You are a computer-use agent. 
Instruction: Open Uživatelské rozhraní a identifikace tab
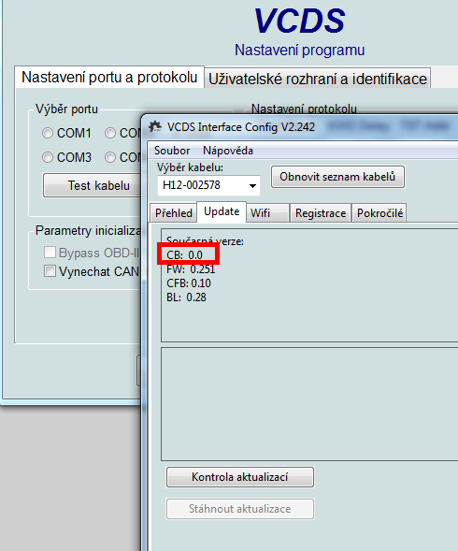pos(318,79)
